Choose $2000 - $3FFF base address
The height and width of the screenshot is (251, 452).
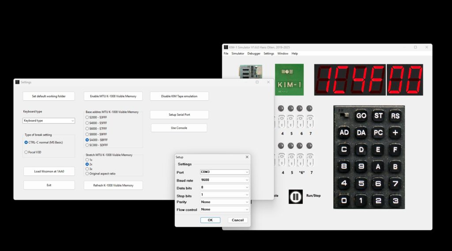pyautogui.click(x=87, y=118)
